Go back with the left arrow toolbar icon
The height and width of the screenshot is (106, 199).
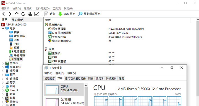[x=4, y=14]
